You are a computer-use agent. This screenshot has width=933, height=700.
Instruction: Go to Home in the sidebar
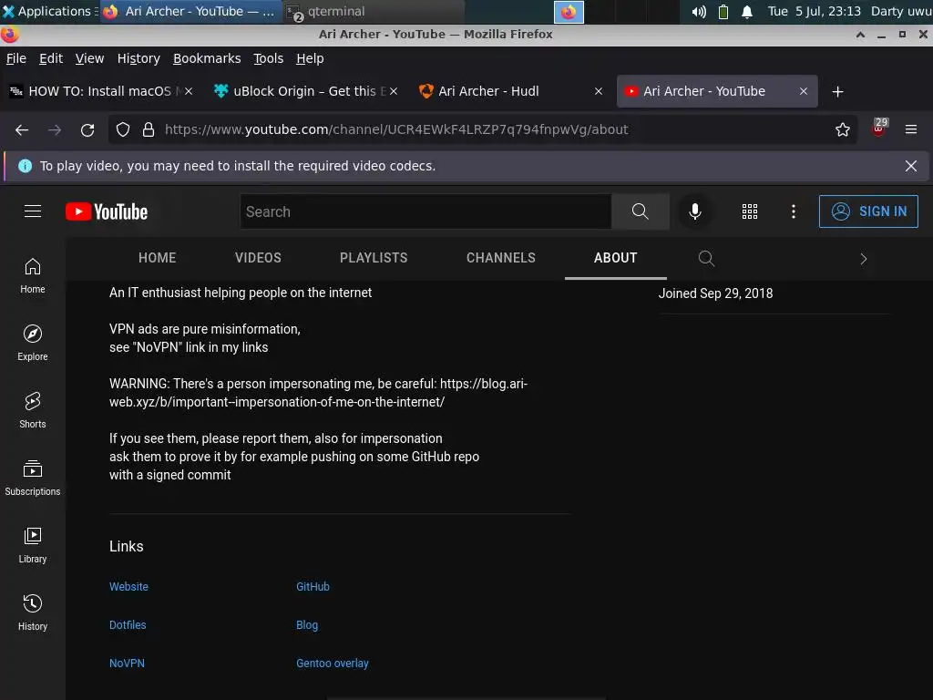tap(33, 275)
